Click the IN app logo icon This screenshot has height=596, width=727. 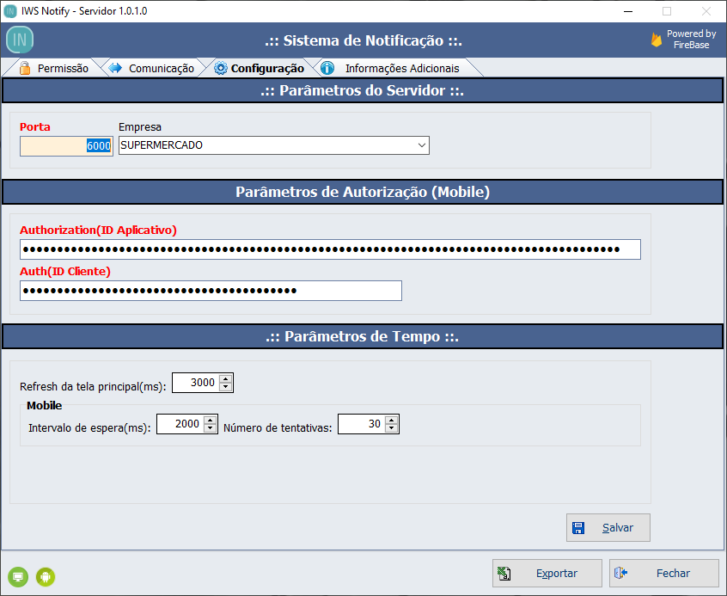coord(20,40)
